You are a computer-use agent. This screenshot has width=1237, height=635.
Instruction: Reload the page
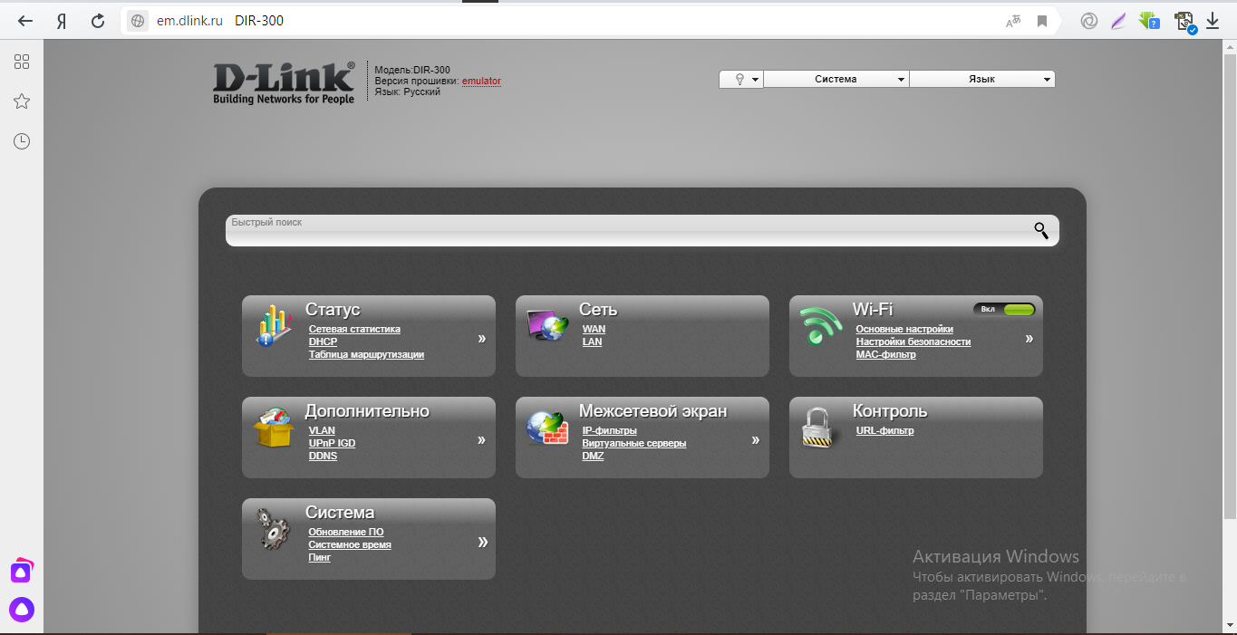98,21
